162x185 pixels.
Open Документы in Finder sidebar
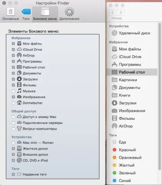132,88
